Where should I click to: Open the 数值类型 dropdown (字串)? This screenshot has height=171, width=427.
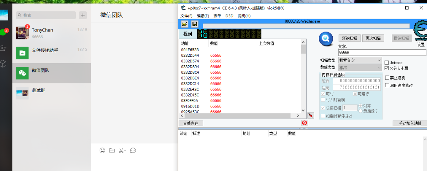[360, 67]
